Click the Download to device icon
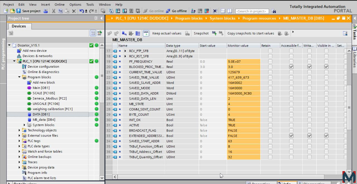Screen dimensions: 357x184 pos(118,11)
